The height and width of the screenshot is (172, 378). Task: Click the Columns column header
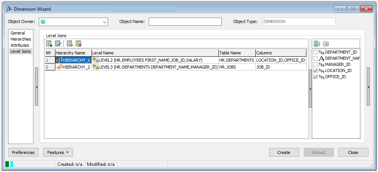(x=281, y=53)
